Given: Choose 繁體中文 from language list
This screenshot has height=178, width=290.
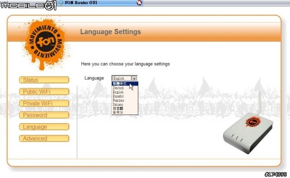Looking at the screenshot, I should (125, 84).
